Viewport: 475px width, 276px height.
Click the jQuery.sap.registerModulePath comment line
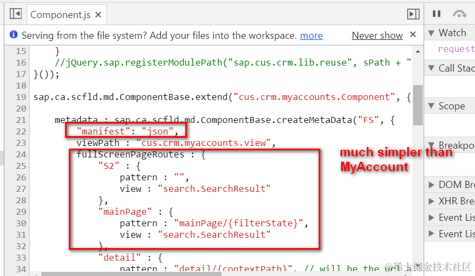[x=233, y=63]
